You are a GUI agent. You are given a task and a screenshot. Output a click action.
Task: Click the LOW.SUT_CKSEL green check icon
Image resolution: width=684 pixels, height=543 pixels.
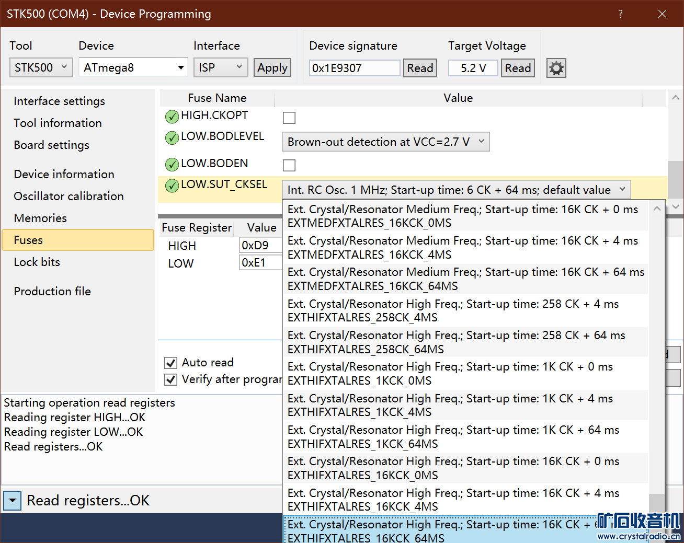pyautogui.click(x=172, y=186)
